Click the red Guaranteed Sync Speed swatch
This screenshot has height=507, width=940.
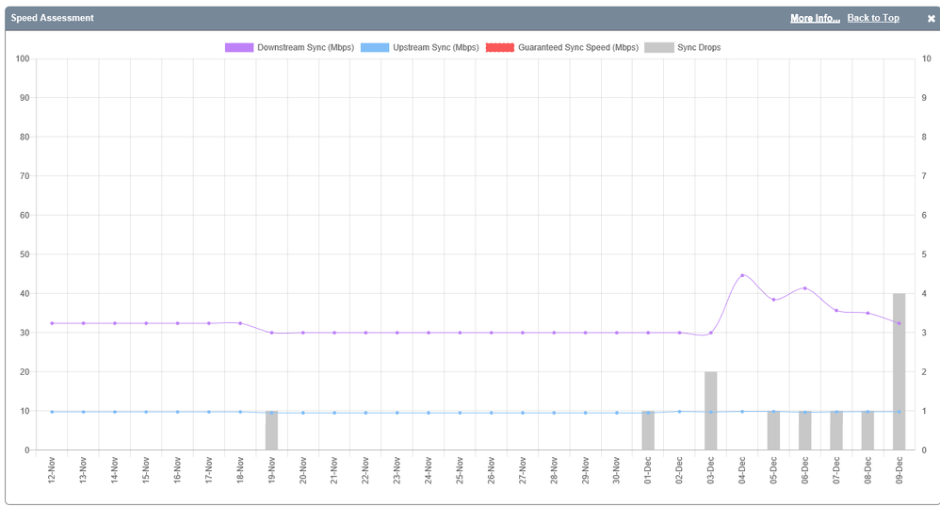point(500,47)
